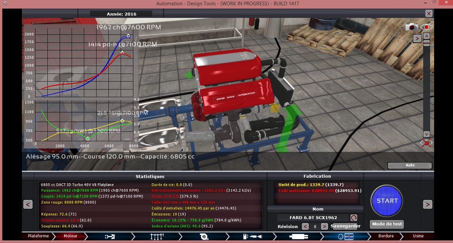The width and height of the screenshot is (453, 243).
Task: Click the Puissance statistic line
Action: point(90,190)
